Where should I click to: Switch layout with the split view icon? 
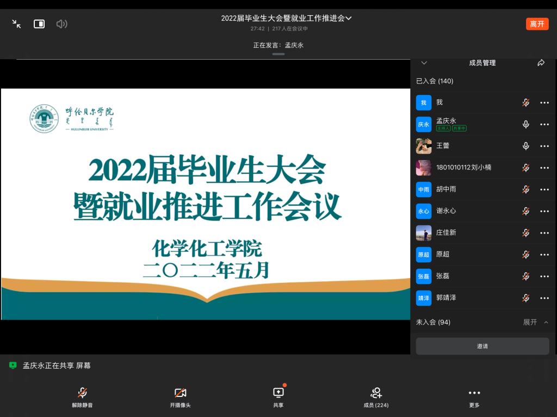click(39, 24)
